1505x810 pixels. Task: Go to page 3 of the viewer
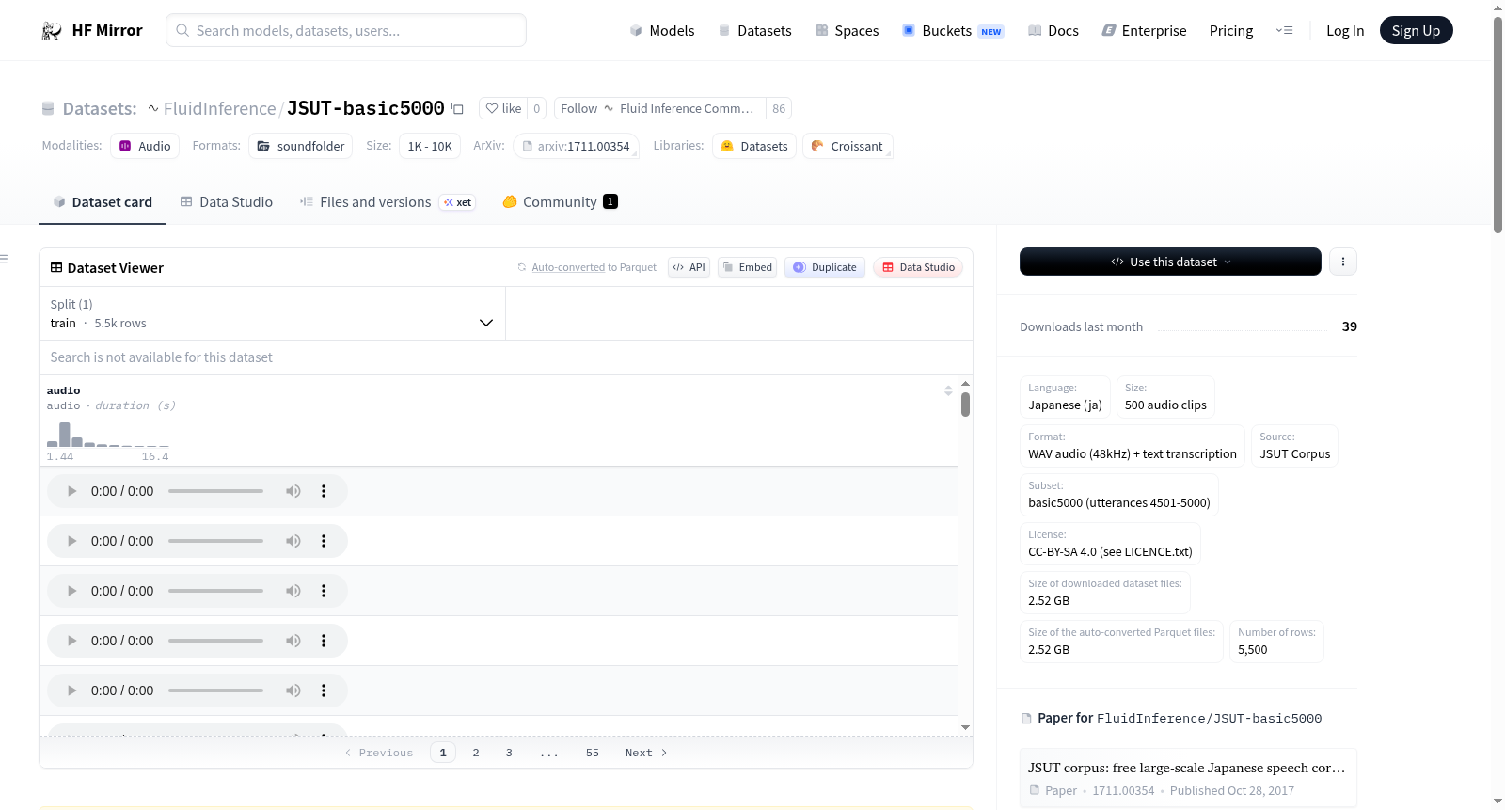click(x=509, y=753)
